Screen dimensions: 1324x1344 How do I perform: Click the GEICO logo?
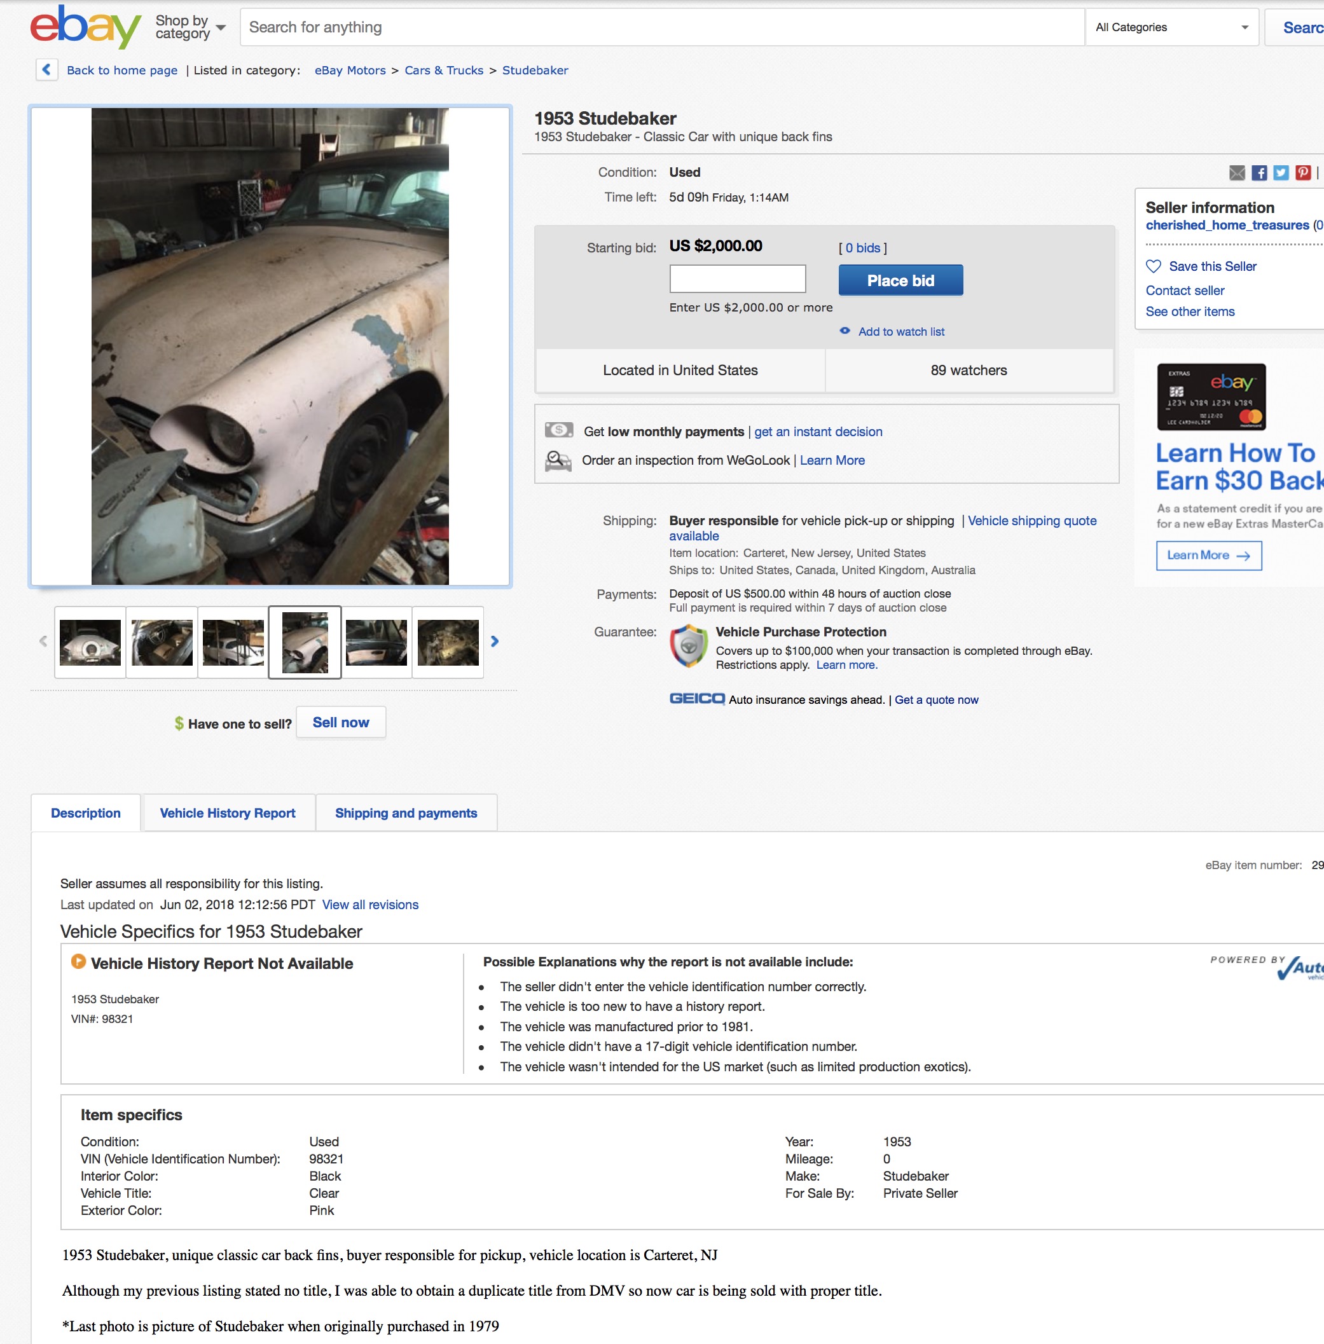(697, 699)
